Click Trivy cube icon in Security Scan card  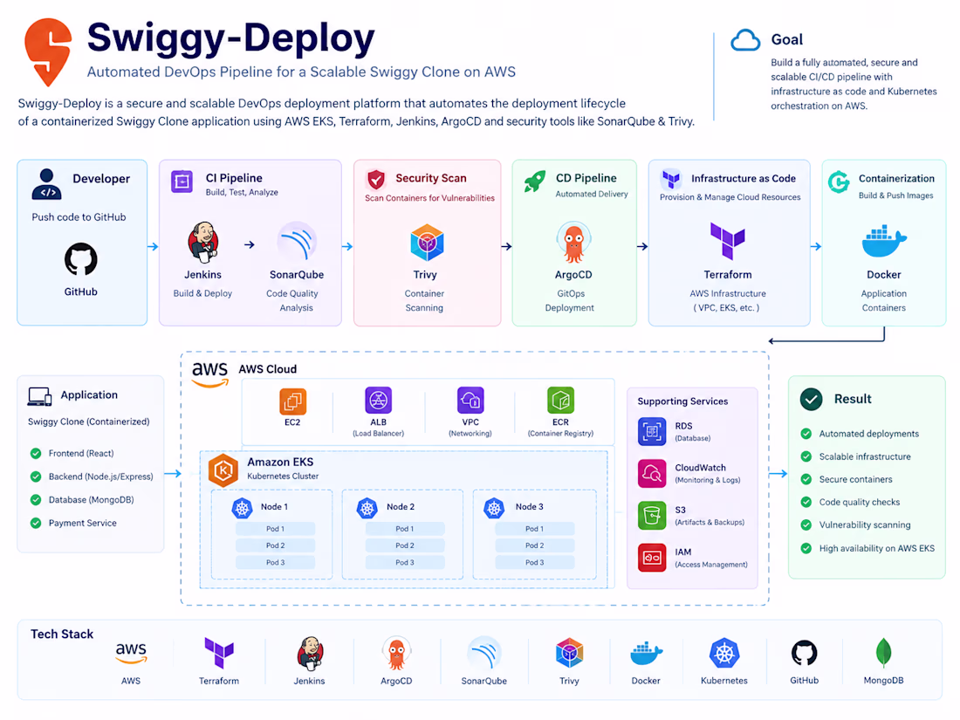pos(427,243)
